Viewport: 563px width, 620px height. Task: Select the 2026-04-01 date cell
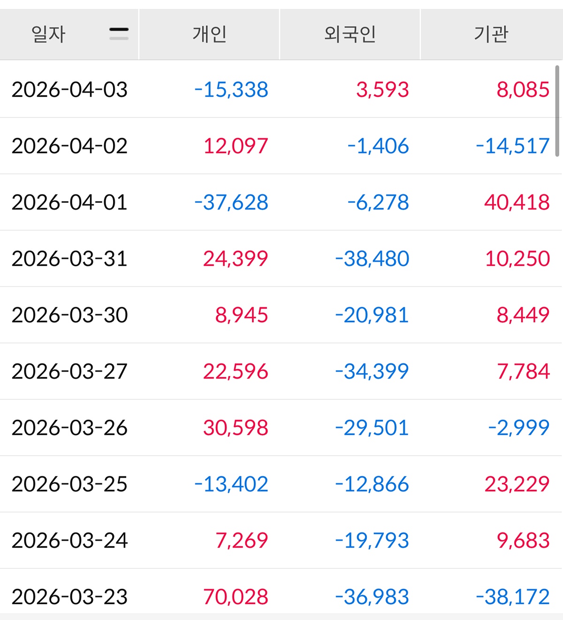[69, 202]
